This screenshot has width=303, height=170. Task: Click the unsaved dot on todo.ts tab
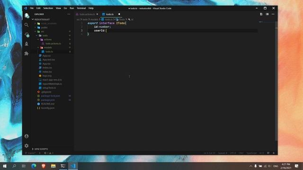(119, 14)
